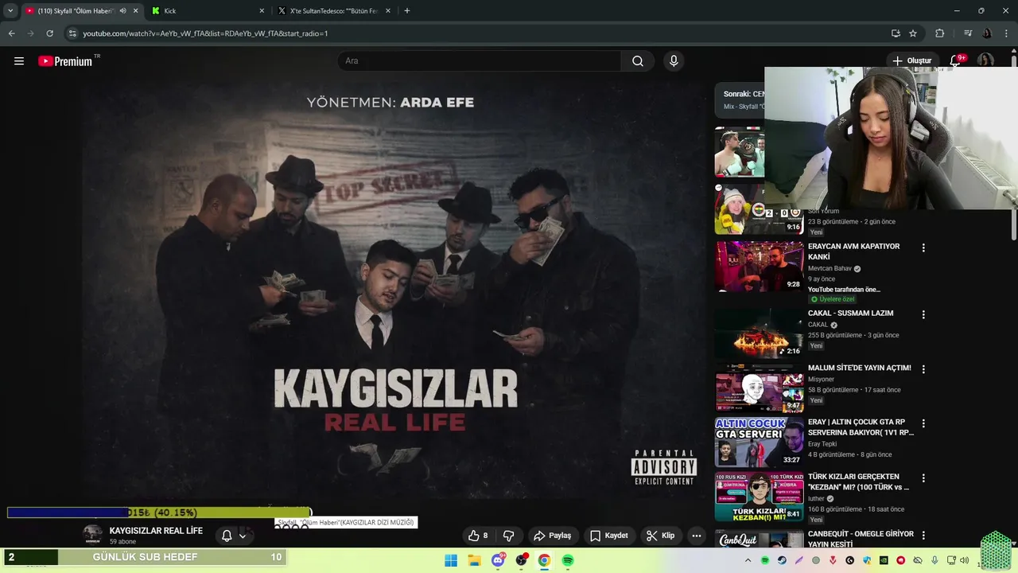View site information icon in address bar

pos(72,33)
